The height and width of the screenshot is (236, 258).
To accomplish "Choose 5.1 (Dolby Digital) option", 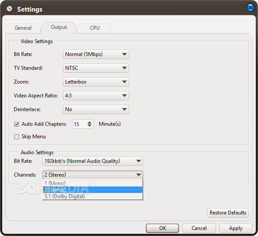I will coord(93,196).
